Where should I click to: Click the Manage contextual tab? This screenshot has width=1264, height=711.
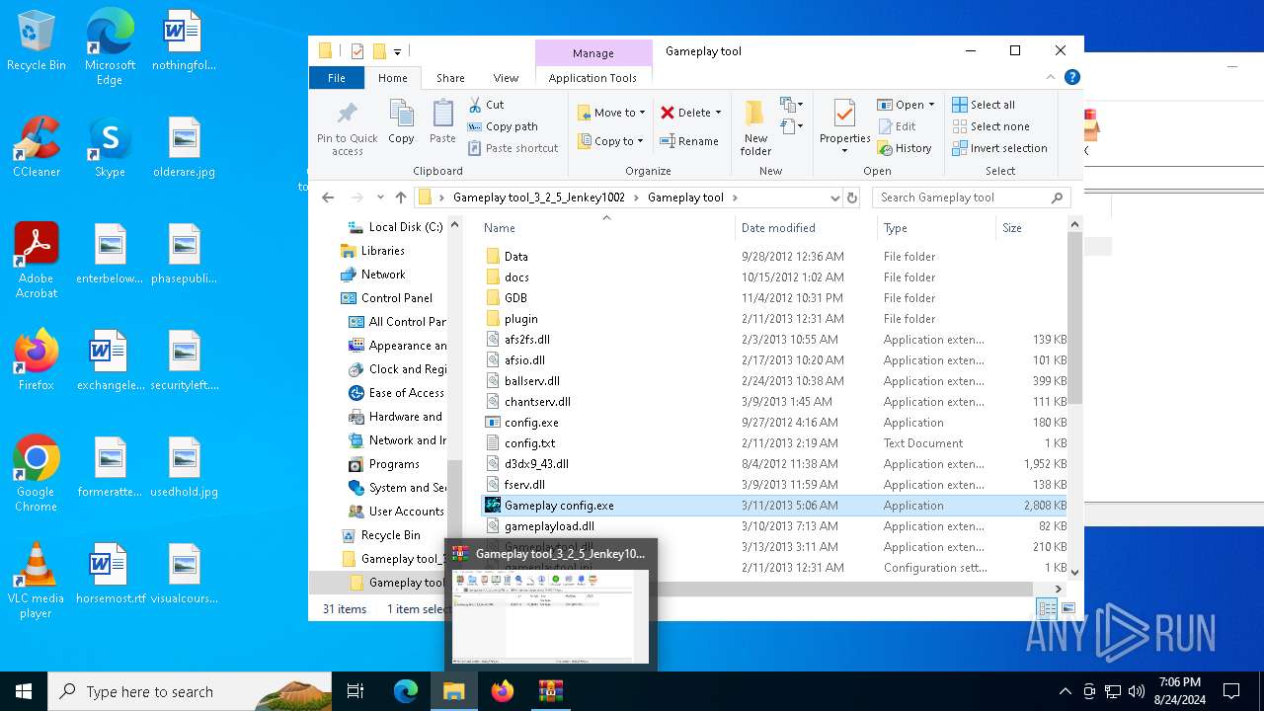(x=593, y=53)
